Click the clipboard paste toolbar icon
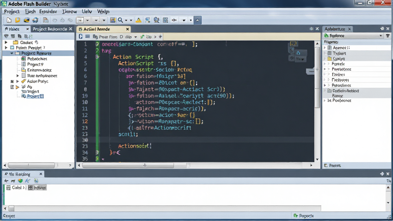The image size is (393, 221). coord(45,20)
